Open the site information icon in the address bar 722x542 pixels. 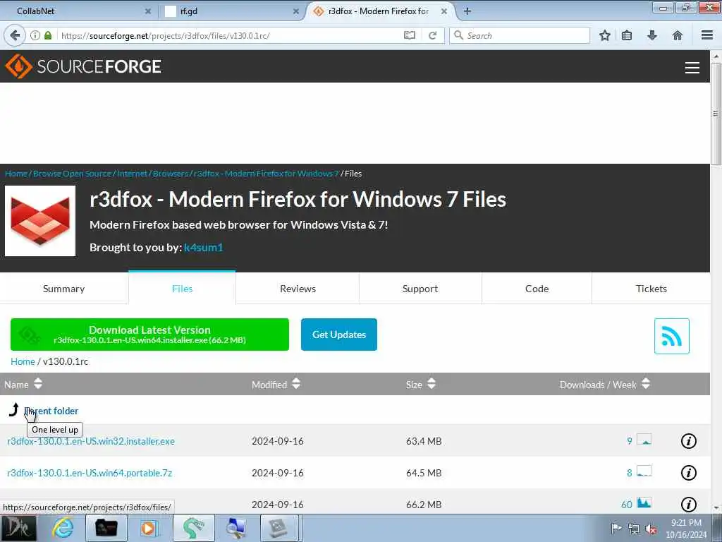pyautogui.click(x=35, y=35)
